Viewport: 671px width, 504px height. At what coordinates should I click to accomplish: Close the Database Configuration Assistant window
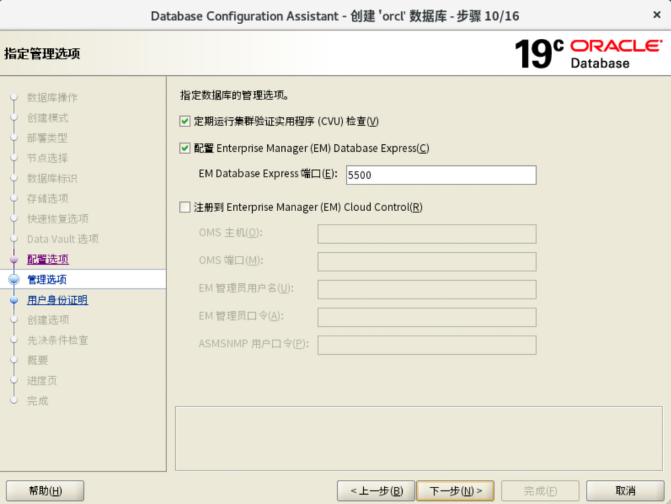pyautogui.click(x=657, y=15)
